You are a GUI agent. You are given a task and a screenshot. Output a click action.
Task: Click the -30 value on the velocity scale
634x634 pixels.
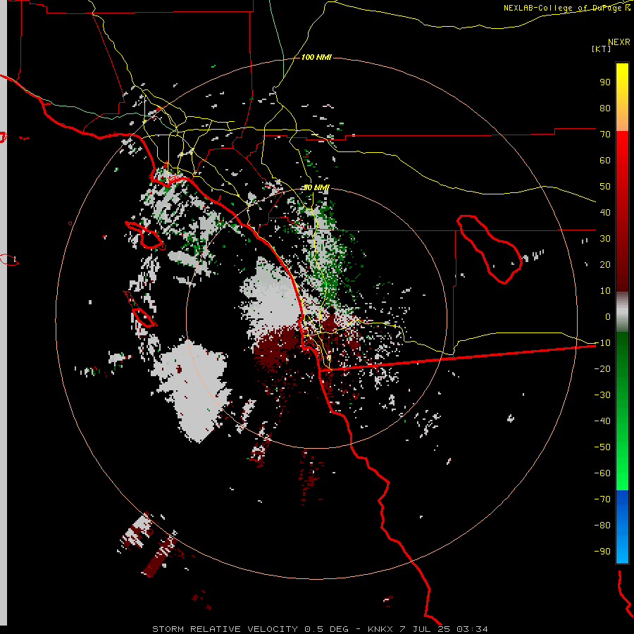602,395
